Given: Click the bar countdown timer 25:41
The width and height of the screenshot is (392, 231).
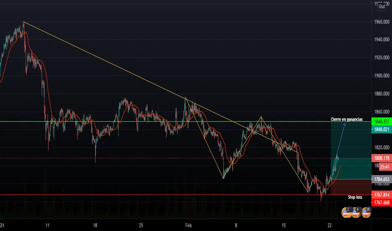Looking at the screenshot, I should 385,167.
